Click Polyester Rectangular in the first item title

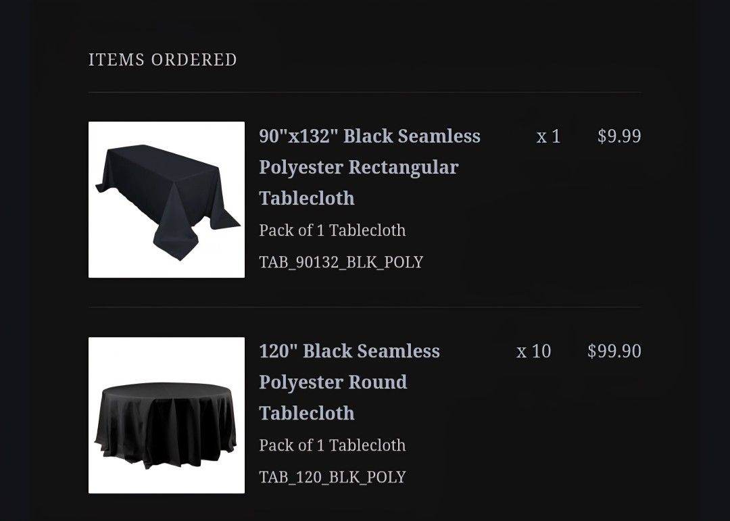pyautogui.click(x=358, y=167)
